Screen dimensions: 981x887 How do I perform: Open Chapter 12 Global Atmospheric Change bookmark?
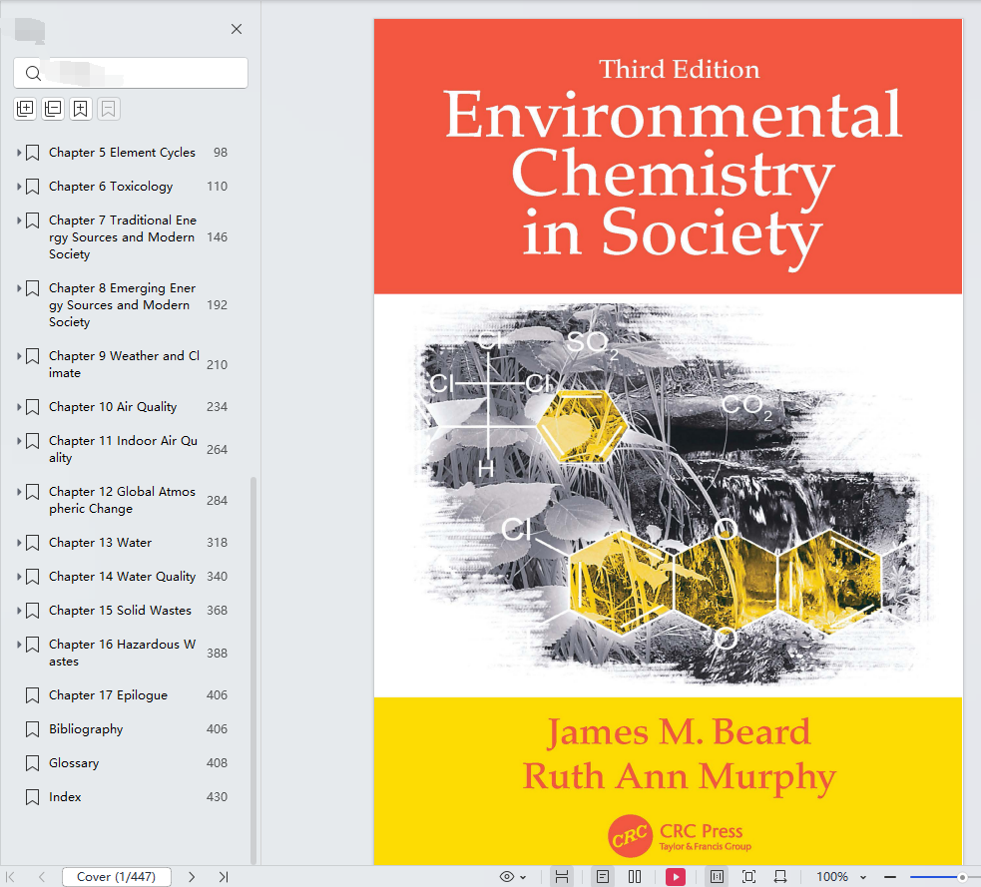122,500
